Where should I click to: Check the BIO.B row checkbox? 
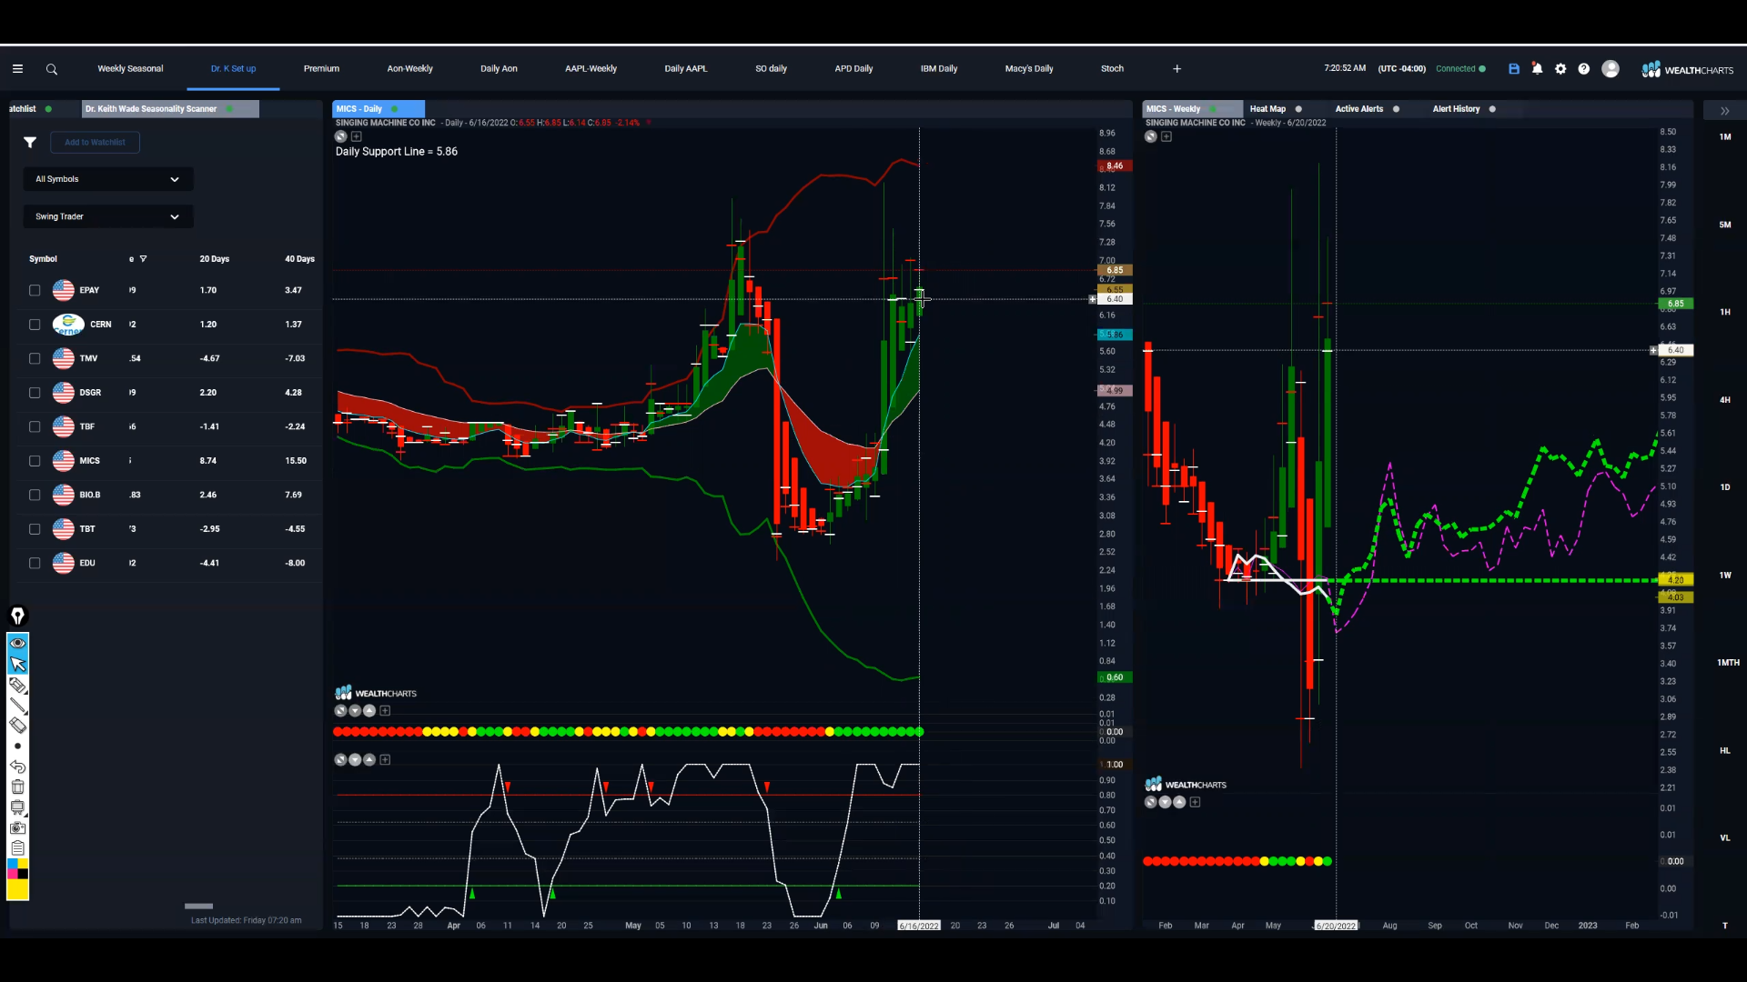[x=35, y=495]
